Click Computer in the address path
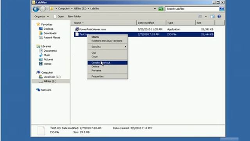This screenshot has width=250, height=141. (64, 9)
